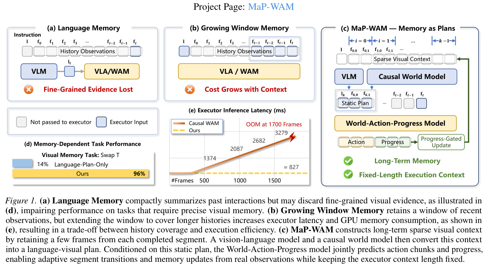Screen dimensions: 488x269
Task: Open the MaP-WAM project page link
Action: click(x=271, y=7)
